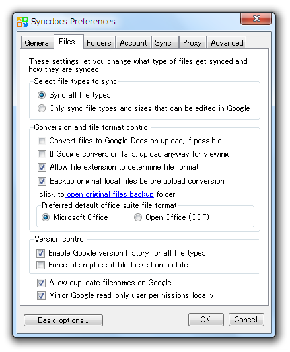This screenshot has width=290, height=352.
Task: Open original files backup folder link
Action: 110,194
